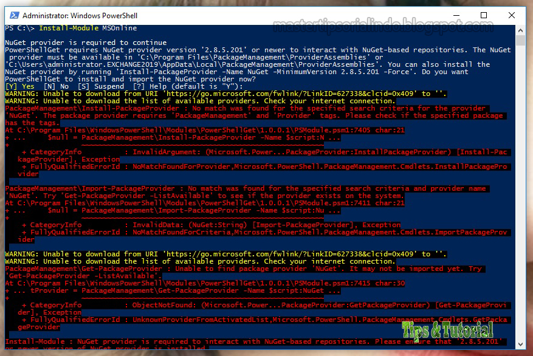Click '$null = PackageManagement\Import-PackageProvider' code line
This screenshot has height=356, width=533.
(173, 210)
